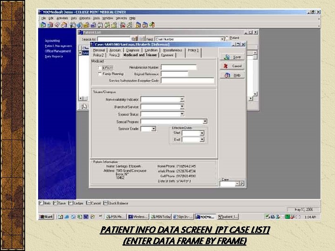Click the gray icon left of Field label
335x251 pixels.
(142, 39)
